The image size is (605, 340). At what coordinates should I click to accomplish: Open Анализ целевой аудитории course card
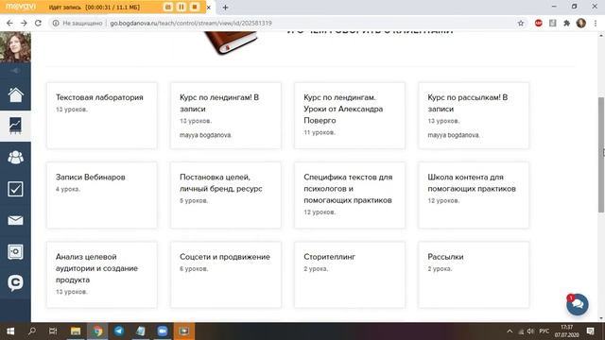tap(102, 275)
